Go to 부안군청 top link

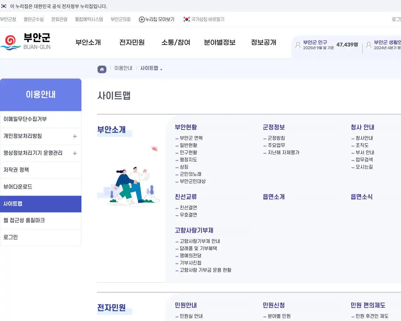[x=8, y=19]
